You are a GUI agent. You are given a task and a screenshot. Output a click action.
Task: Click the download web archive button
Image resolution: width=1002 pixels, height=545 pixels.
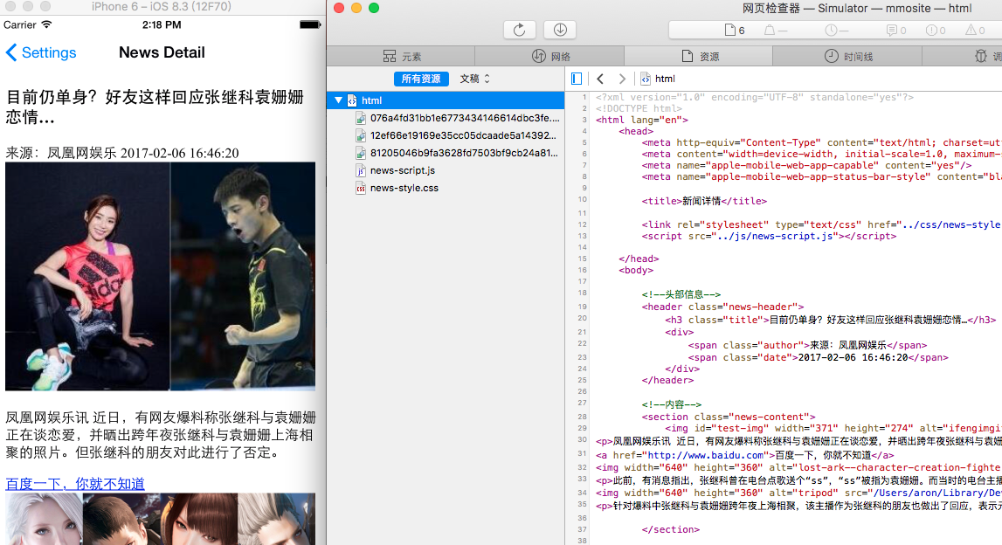coord(560,30)
